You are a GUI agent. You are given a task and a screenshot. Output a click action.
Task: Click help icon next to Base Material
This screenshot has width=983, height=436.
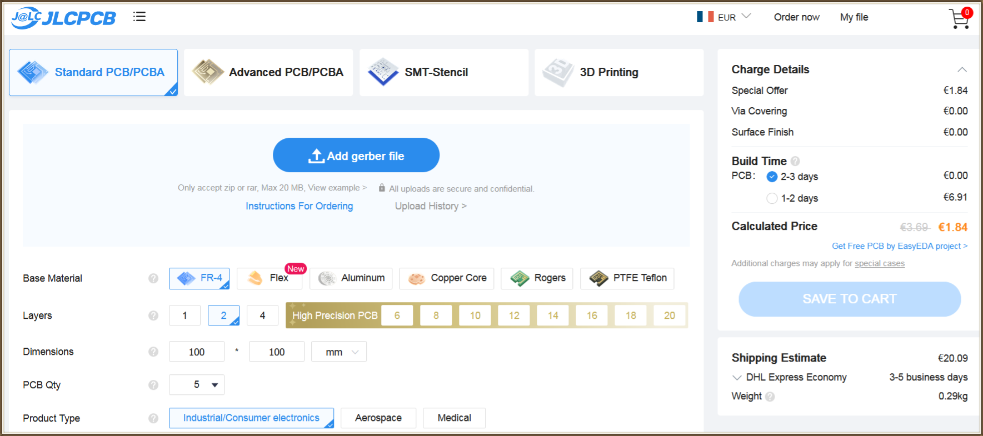[x=153, y=278]
